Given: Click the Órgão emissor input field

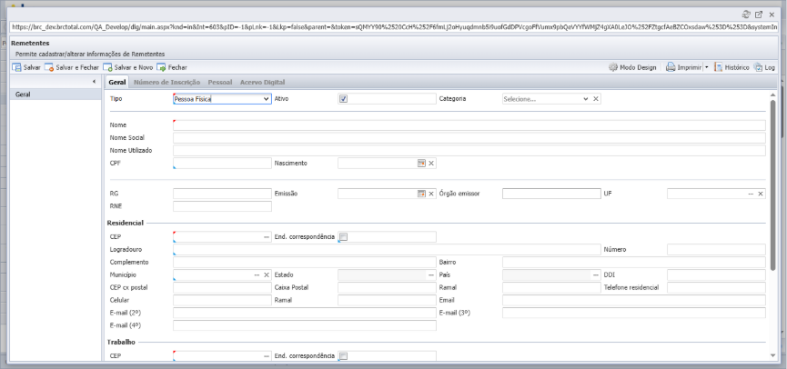Looking at the screenshot, I should (551, 194).
